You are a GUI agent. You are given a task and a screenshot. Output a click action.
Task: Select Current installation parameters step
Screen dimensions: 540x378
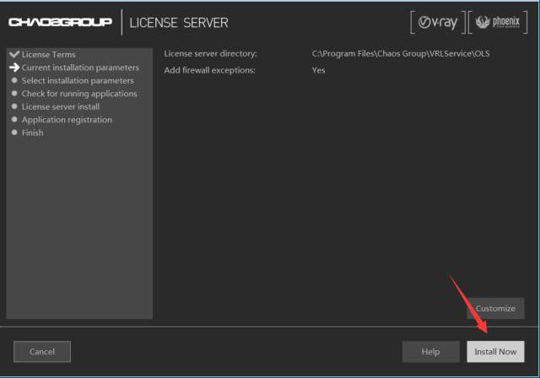coord(80,67)
